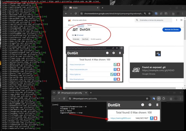Bookmark the Chrome Web Store page
The height and width of the screenshot is (131, 186).
(149, 14)
